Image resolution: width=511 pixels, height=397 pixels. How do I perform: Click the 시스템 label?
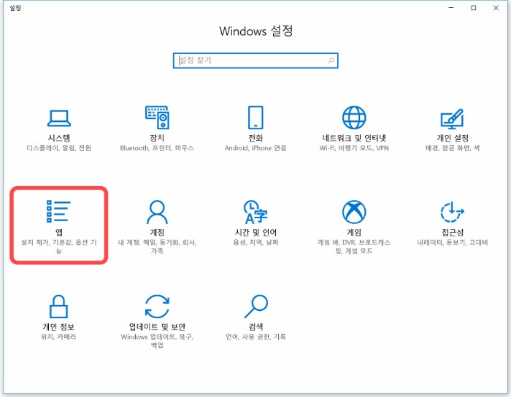59,138
